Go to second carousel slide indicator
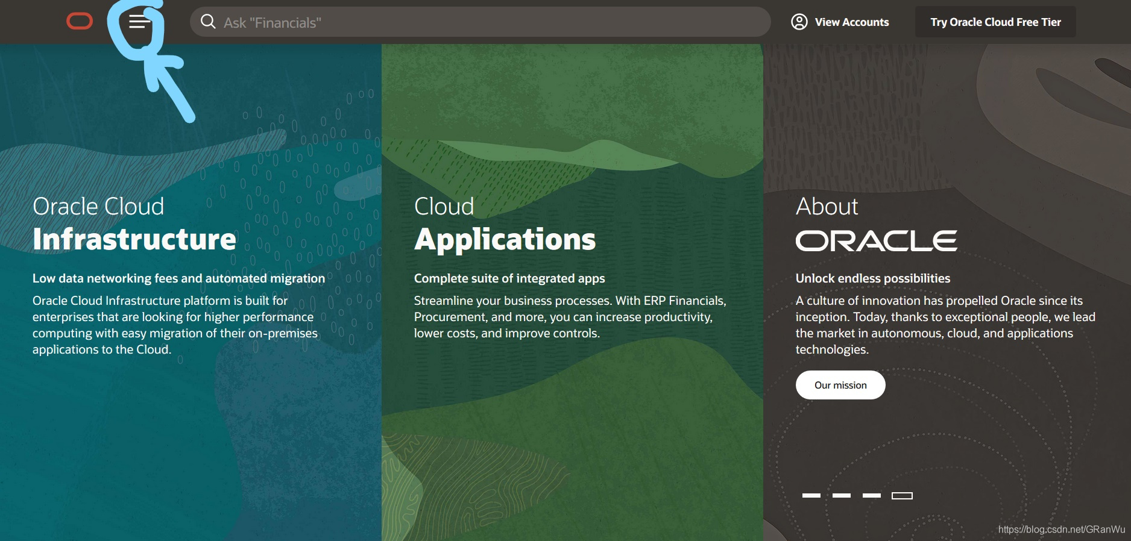This screenshot has height=541, width=1131. pyautogui.click(x=842, y=495)
